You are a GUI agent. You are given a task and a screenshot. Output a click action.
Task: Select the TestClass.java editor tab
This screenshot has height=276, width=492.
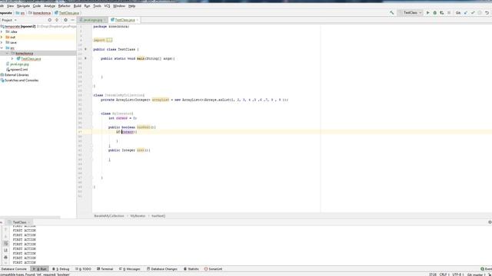click(x=125, y=20)
